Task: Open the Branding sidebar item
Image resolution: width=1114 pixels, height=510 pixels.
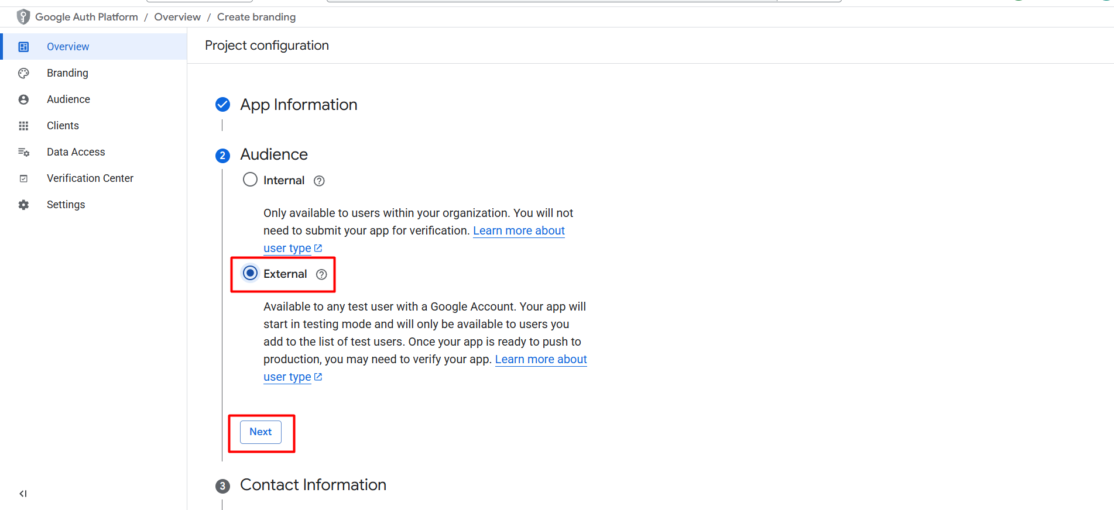Action: point(94,73)
